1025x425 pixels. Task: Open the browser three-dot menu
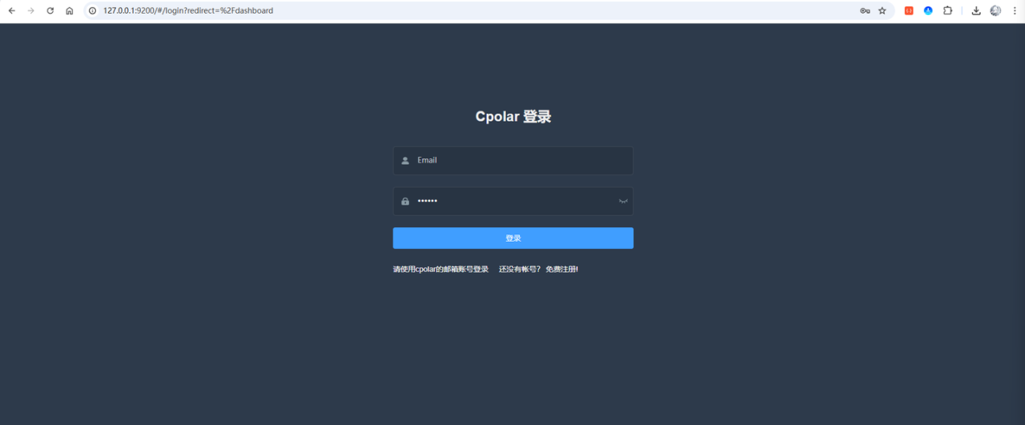point(1015,11)
